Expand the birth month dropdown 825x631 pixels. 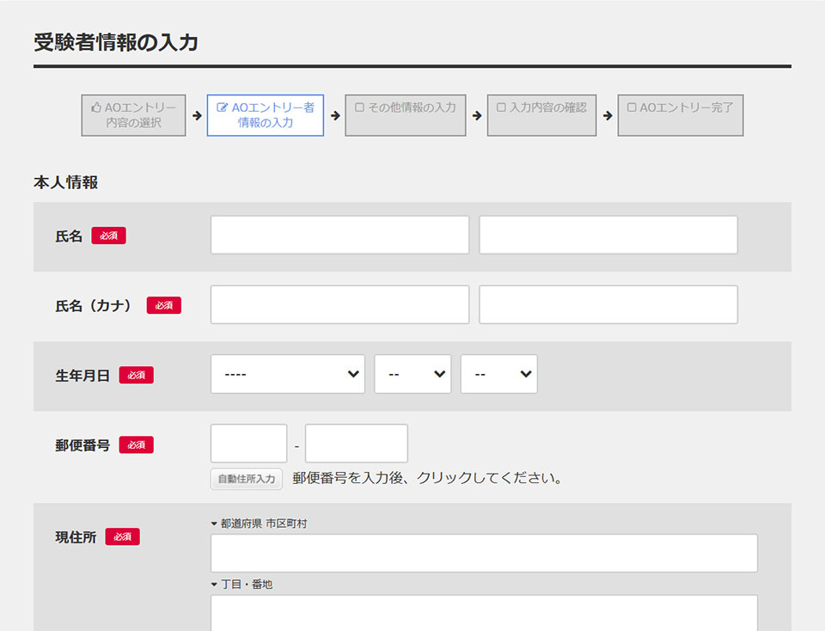click(412, 375)
